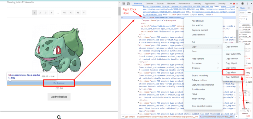253x119 pixels.
Task: Choose Copy full XPath
Action: click(232, 77)
